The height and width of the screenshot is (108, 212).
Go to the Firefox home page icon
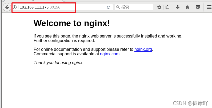point(188,7)
